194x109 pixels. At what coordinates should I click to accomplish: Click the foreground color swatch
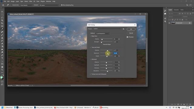point(2,78)
